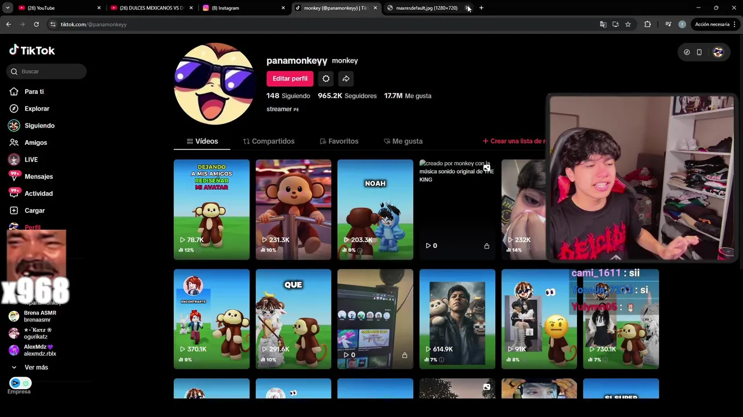743x417 pixels.
Task: Bookmark this page with star icon
Action: (x=628, y=24)
